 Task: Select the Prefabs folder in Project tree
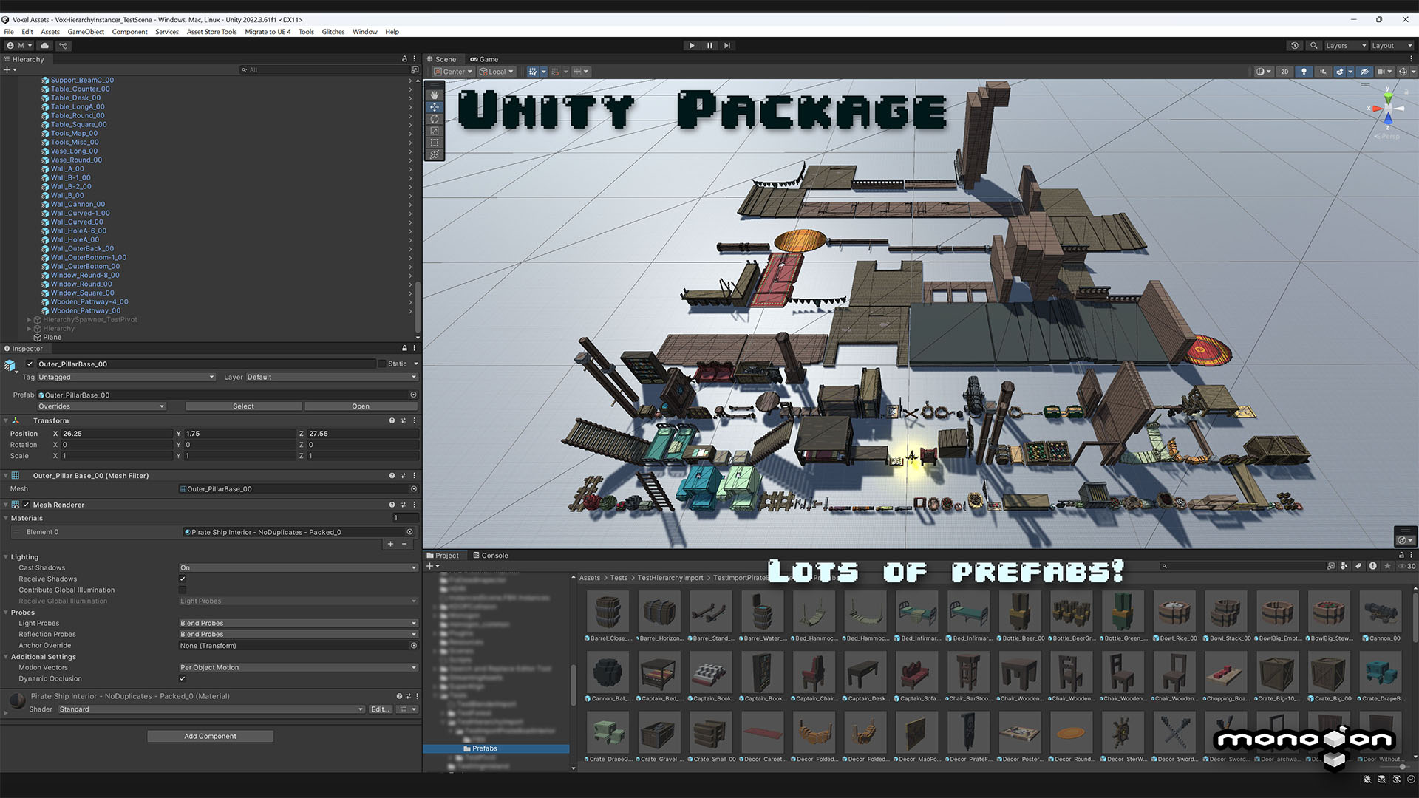pyautogui.click(x=484, y=748)
